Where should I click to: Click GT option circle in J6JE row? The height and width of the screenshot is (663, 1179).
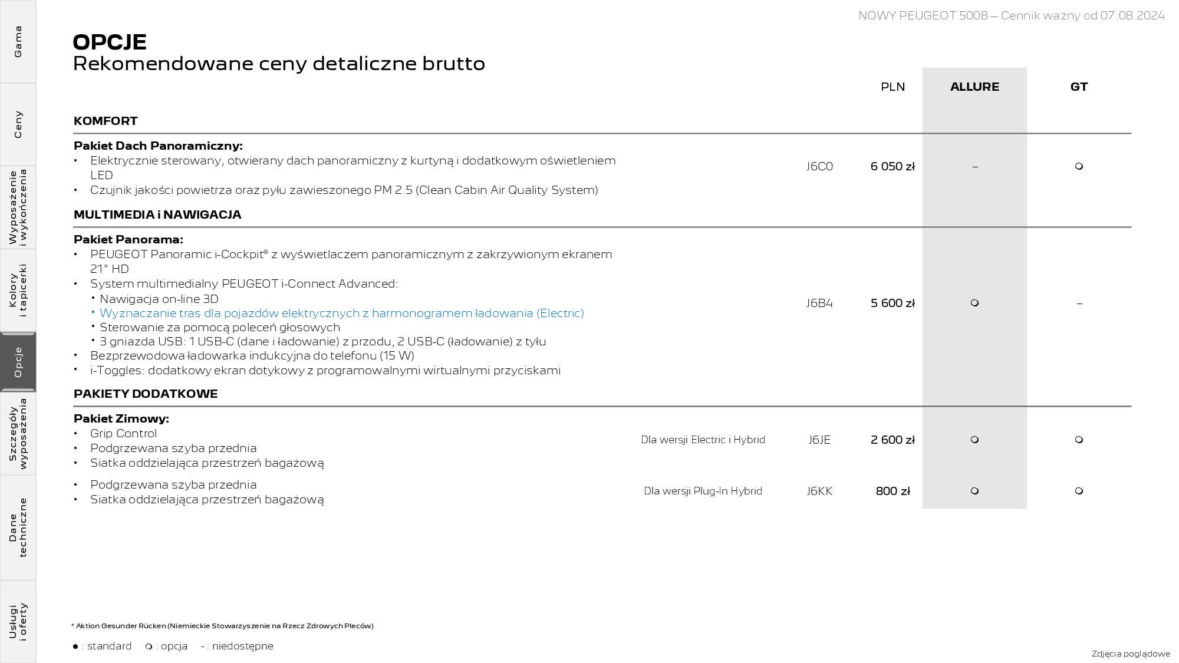coord(1079,440)
